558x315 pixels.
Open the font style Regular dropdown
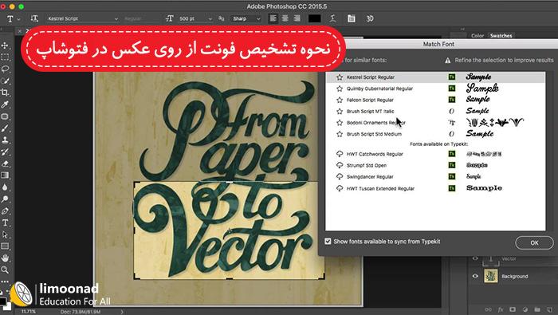coord(141,18)
